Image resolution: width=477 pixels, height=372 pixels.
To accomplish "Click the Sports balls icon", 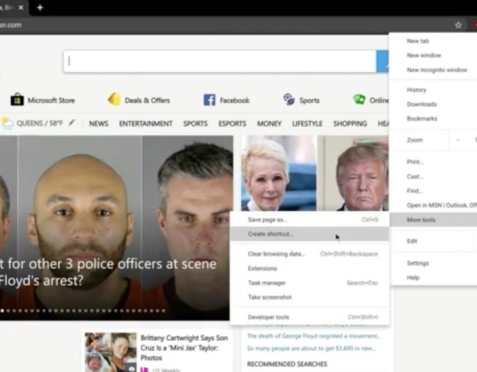I will point(289,99).
